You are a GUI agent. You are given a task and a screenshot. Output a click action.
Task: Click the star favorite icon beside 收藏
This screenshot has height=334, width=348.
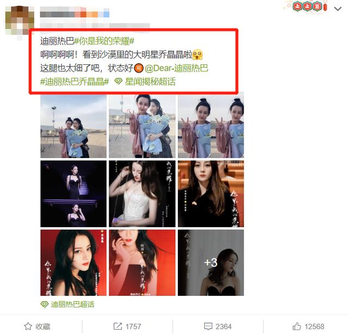28,326
